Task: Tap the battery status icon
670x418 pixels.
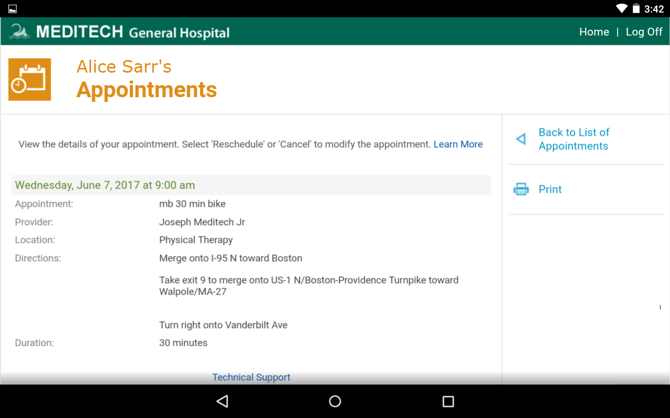Action: (636, 8)
